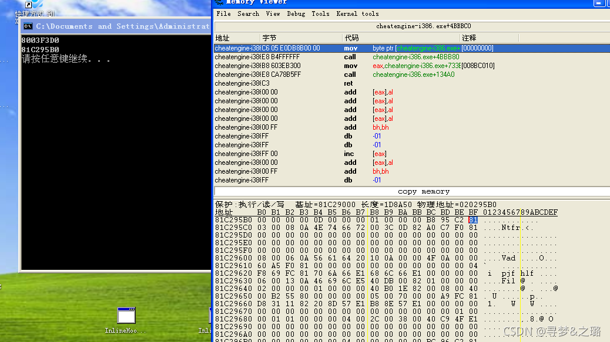This screenshot has width=610, height=342.
Task: Click the copy memory bar
Action: click(x=411, y=191)
